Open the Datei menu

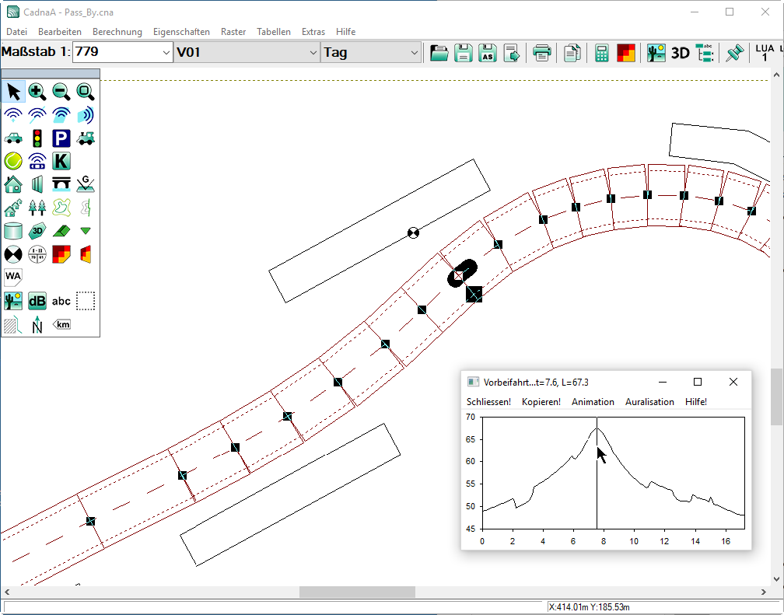point(16,32)
